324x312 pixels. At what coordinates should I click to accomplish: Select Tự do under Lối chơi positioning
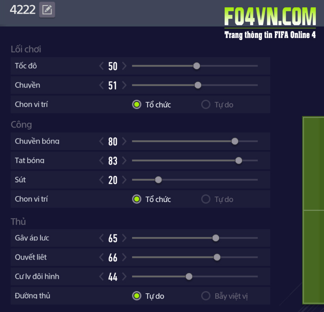click(x=206, y=104)
